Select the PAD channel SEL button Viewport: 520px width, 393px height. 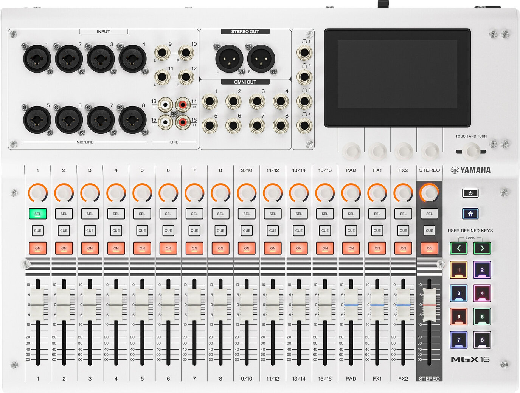click(351, 214)
